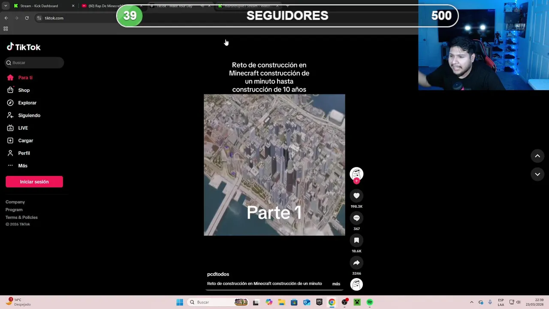This screenshot has height=309, width=549.
Task: Open the spinning sound disc icon
Action: pyautogui.click(x=356, y=284)
